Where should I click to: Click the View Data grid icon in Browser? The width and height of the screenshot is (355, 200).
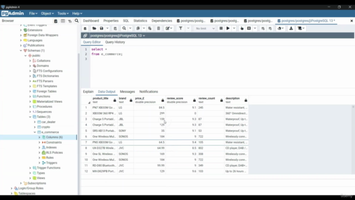point(63,21)
